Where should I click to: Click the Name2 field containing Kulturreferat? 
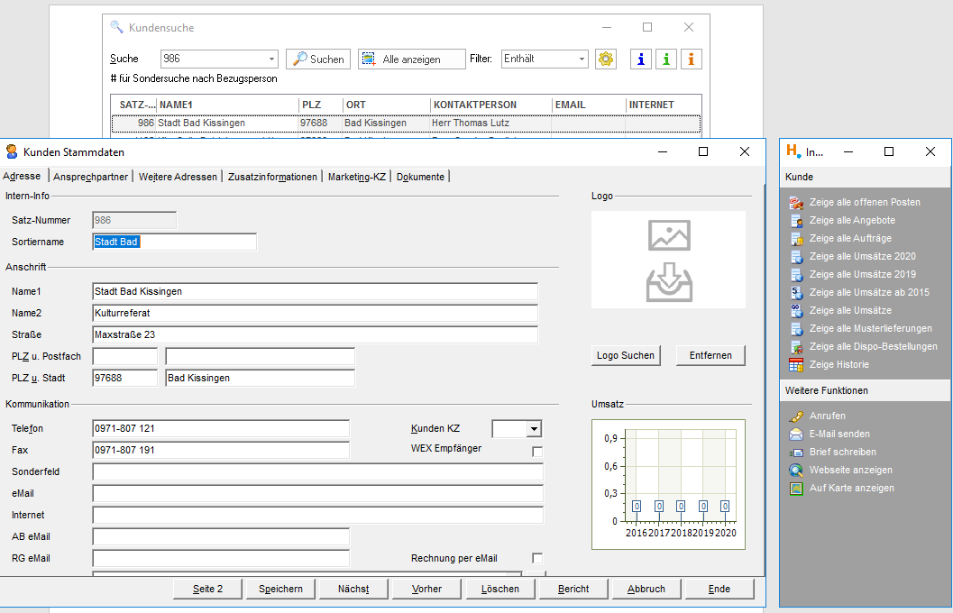coord(315,313)
